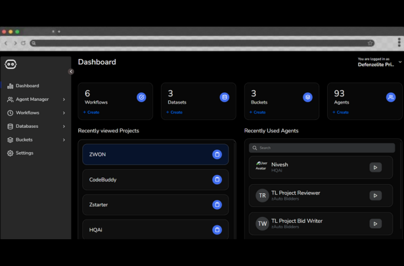Viewport: 404px width, 266px height.
Task: Click the Buckets card layers icon
Action: tap(307, 97)
